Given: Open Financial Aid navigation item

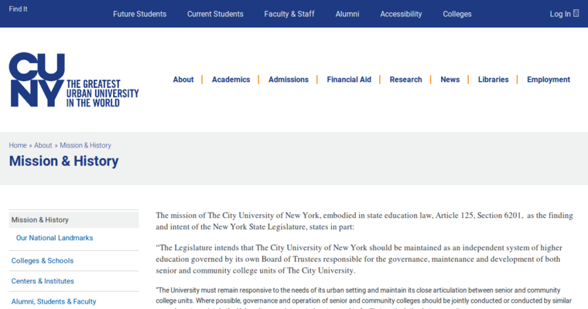Looking at the screenshot, I should [349, 80].
